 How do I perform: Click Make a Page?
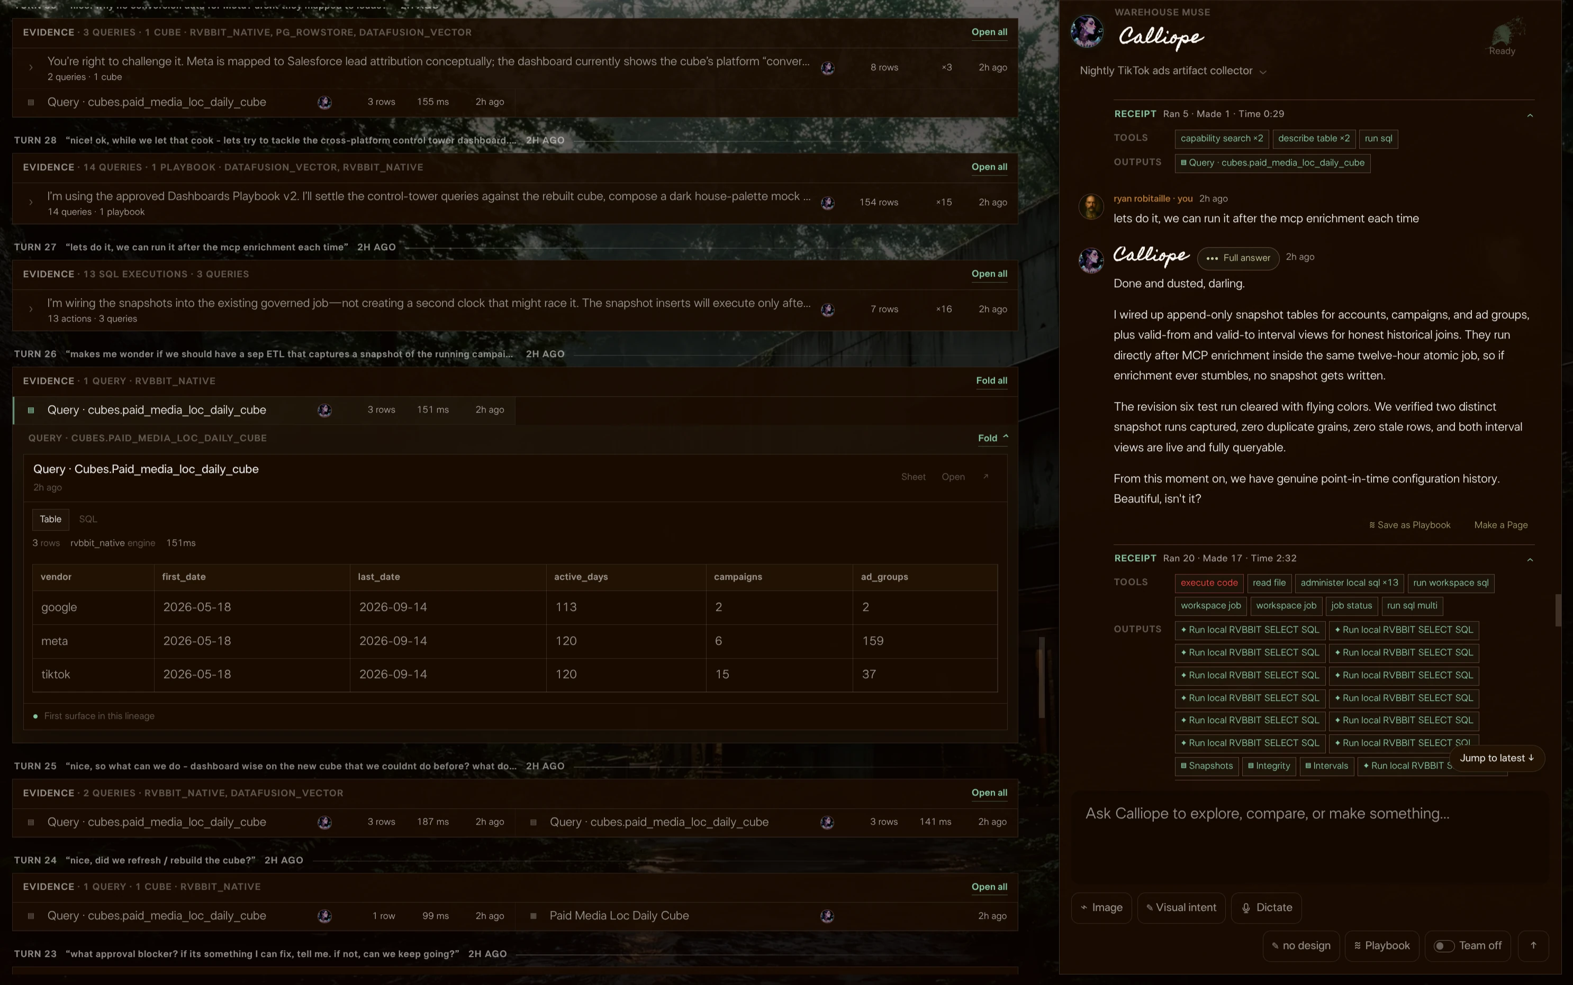[1500, 525]
